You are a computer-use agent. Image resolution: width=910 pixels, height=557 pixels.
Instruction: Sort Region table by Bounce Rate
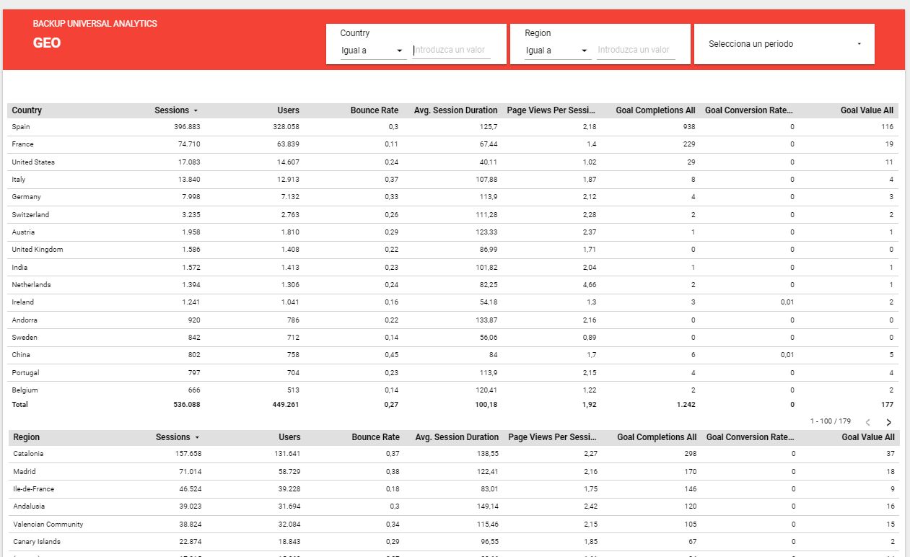[376, 437]
